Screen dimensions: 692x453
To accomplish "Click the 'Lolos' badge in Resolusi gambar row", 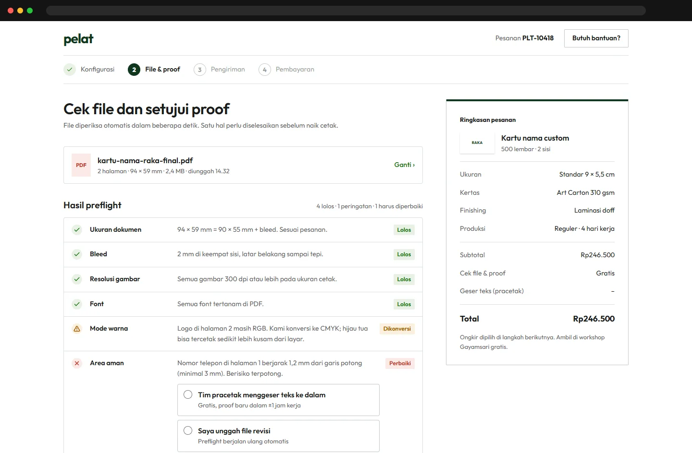I will (404, 279).
